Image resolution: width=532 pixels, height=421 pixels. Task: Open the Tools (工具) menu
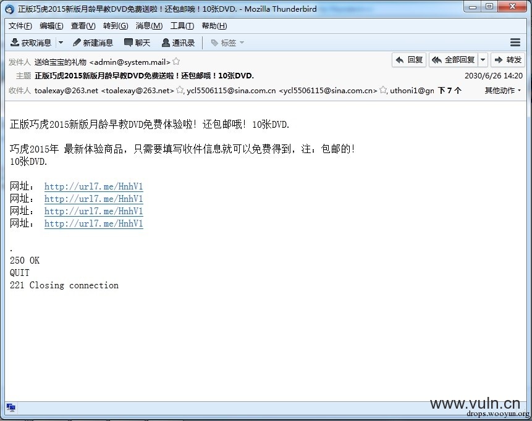coord(182,25)
